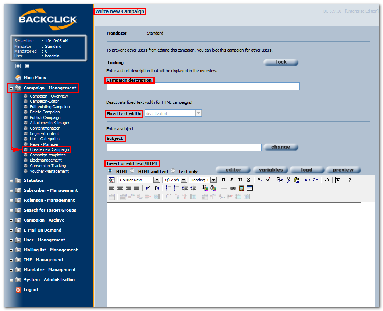The height and width of the screenshot is (311, 383).
Task: Undo the last edit
Action: point(307,180)
